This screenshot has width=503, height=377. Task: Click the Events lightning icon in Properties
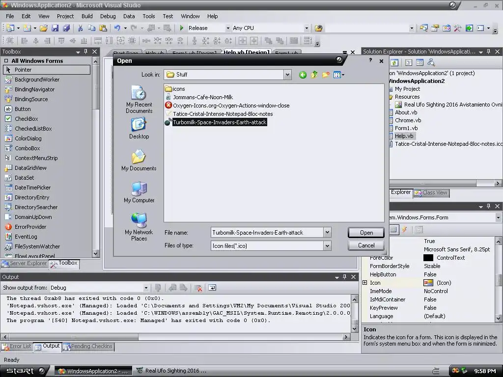coord(404,230)
